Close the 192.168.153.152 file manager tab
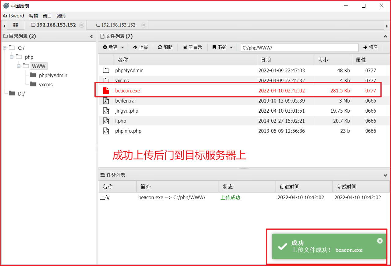 coord(82,25)
